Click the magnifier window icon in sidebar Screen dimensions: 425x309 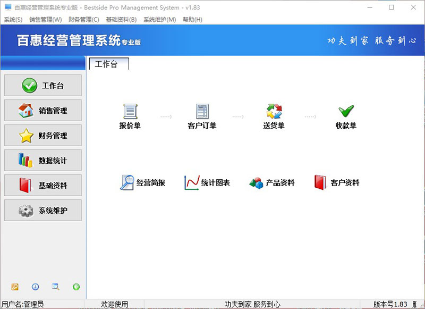[56, 287]
